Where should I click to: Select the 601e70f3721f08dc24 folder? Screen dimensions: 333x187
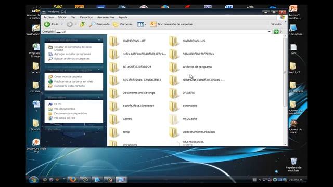click(x=131, y=67)
